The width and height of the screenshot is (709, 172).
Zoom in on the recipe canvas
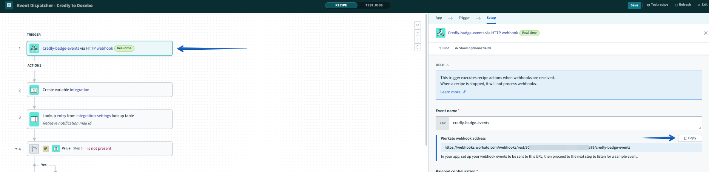(x=418, y=33)
